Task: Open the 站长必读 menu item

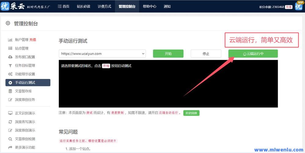Action: [x=83, y=6]
